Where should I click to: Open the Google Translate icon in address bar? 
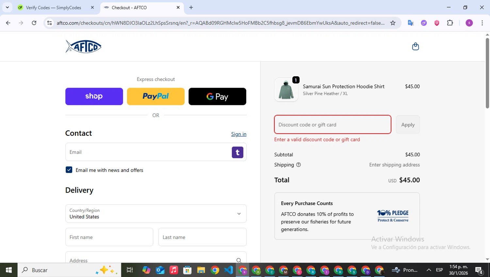[x=411, y=23]
